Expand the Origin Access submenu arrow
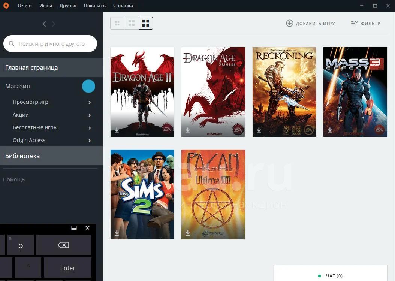The image size is (395, 281). tap(90, 140)
